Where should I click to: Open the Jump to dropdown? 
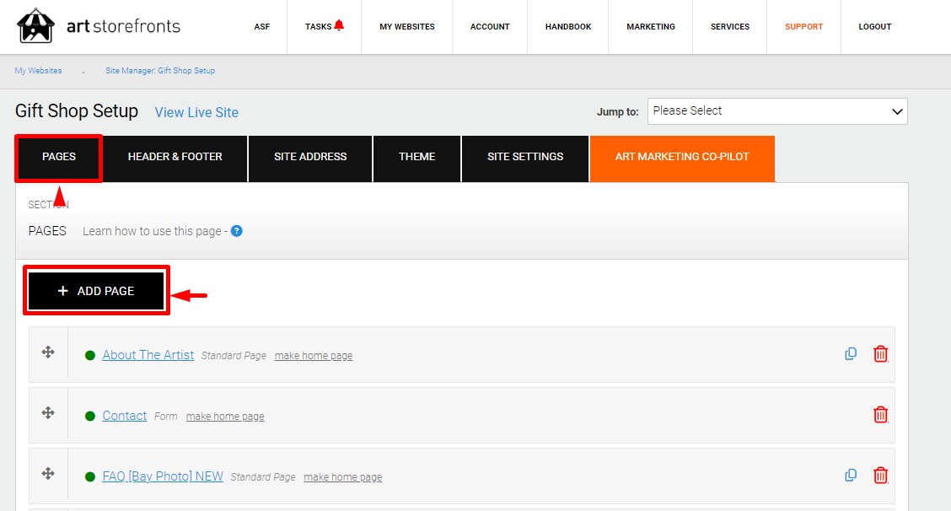(776, 111)
